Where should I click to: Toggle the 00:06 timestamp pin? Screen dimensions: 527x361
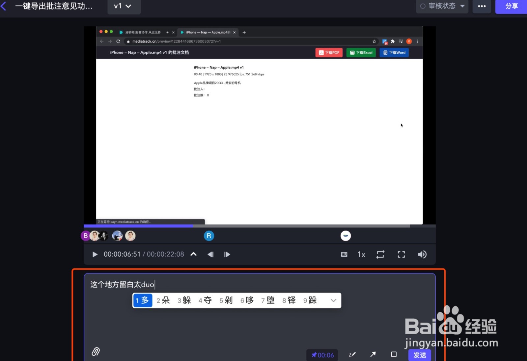click(x=322, y=355)
